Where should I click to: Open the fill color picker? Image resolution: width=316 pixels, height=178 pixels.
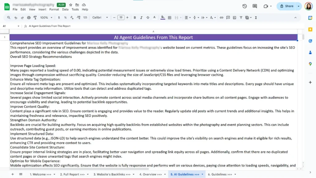pyautogui.click(x=163, y=18)
